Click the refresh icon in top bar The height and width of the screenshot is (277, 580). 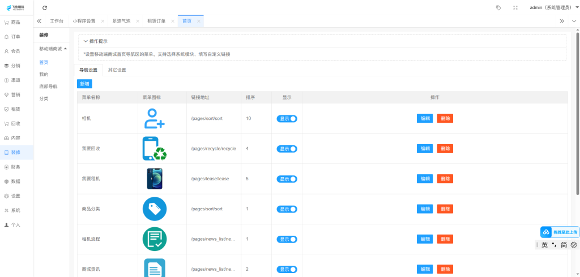click(45, 8)
